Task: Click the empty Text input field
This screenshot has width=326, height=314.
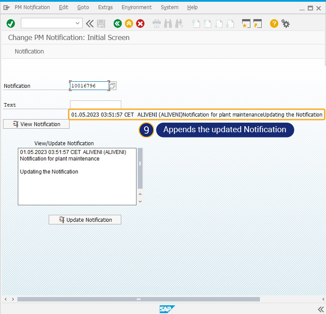Action: pyautogui.click(x=96, y=104)
